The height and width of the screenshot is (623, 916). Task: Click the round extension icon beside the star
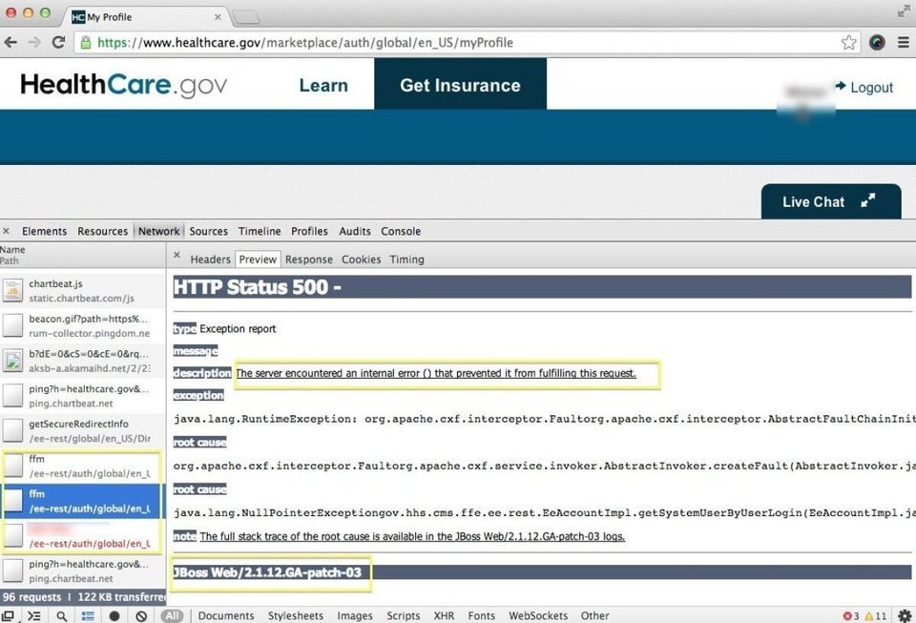877,42
